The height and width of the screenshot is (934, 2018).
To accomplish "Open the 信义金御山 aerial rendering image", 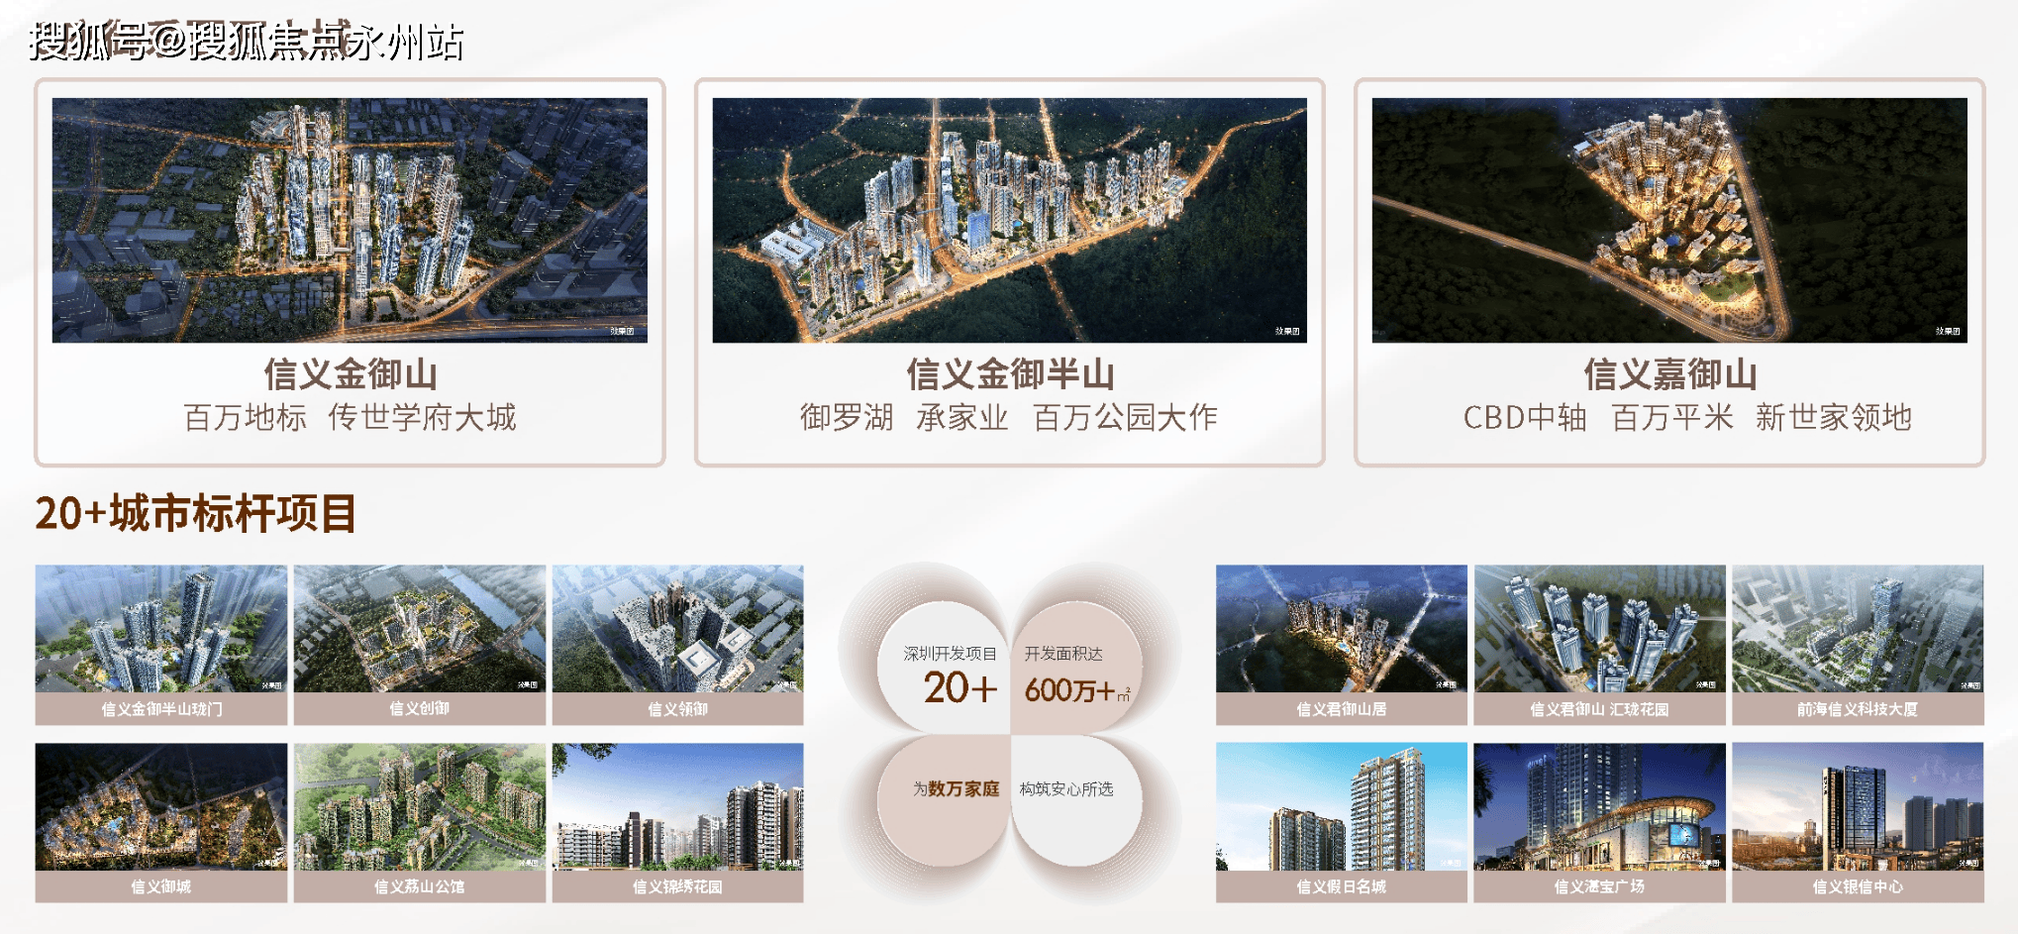I will (x=350, y=220).
